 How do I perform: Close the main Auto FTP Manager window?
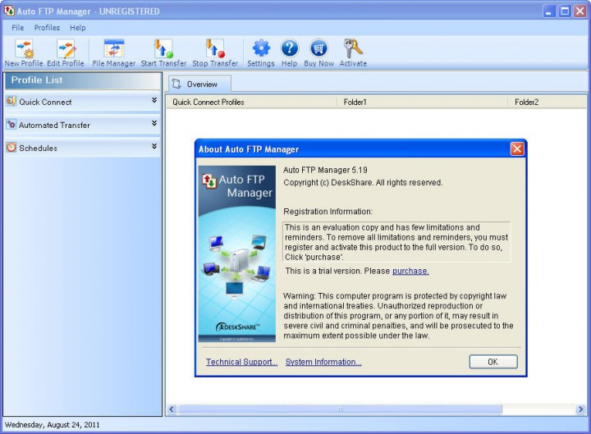(x=580, y=11)
